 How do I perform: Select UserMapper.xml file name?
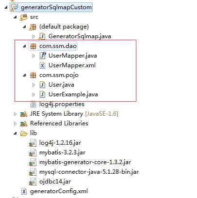tap(72, 65)
